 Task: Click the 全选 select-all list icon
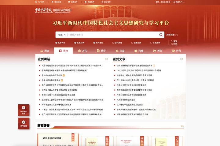172,44
